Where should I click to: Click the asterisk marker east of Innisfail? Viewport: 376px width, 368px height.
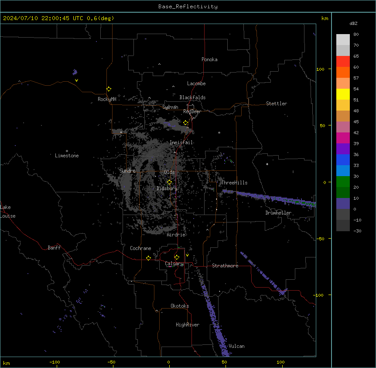(x=219, y=132)
